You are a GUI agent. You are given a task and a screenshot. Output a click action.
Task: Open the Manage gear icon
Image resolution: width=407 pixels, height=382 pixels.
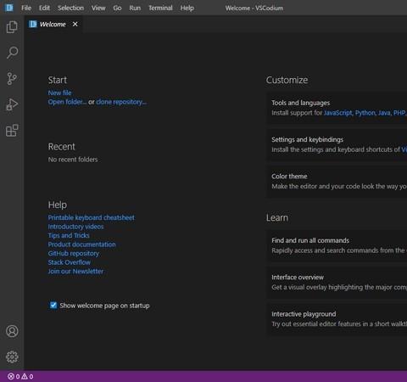point(12,357)
